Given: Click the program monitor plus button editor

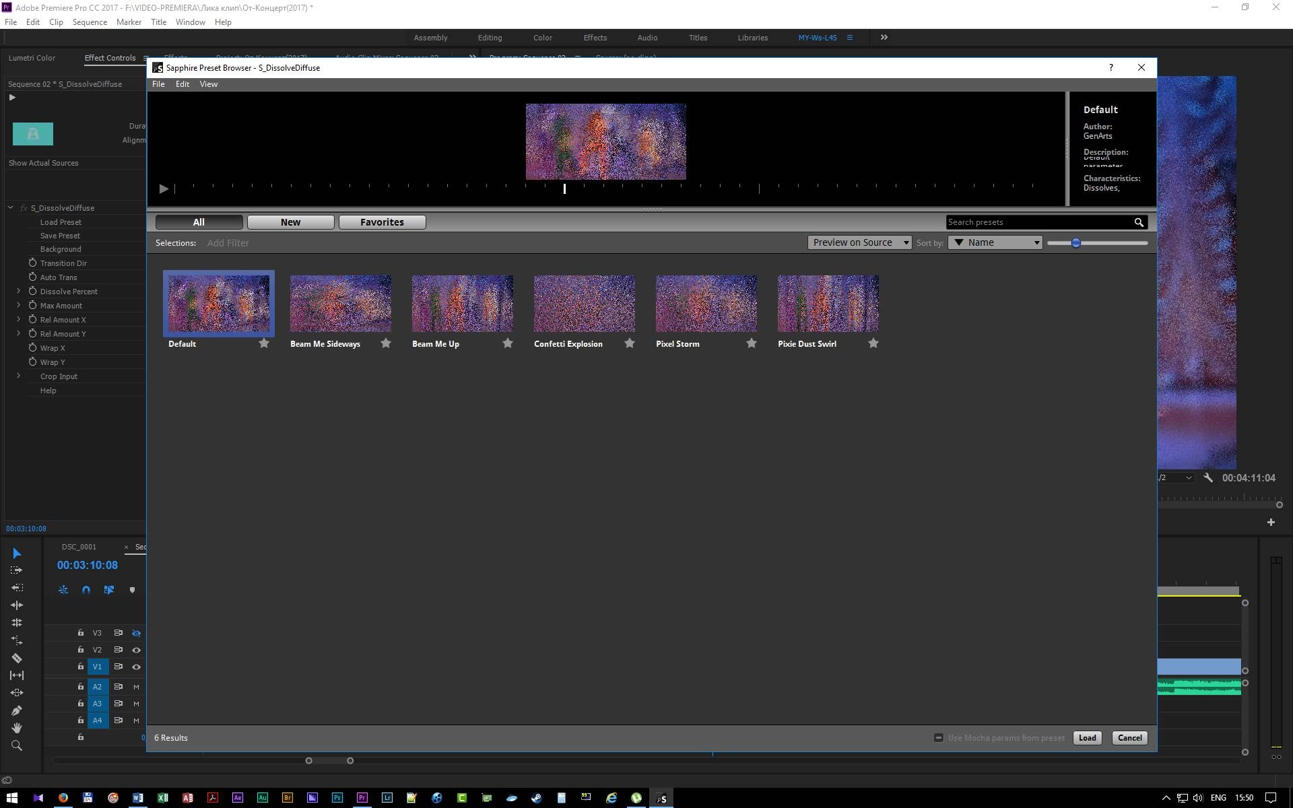Looking at the screenshot, I should (1271, 522).
